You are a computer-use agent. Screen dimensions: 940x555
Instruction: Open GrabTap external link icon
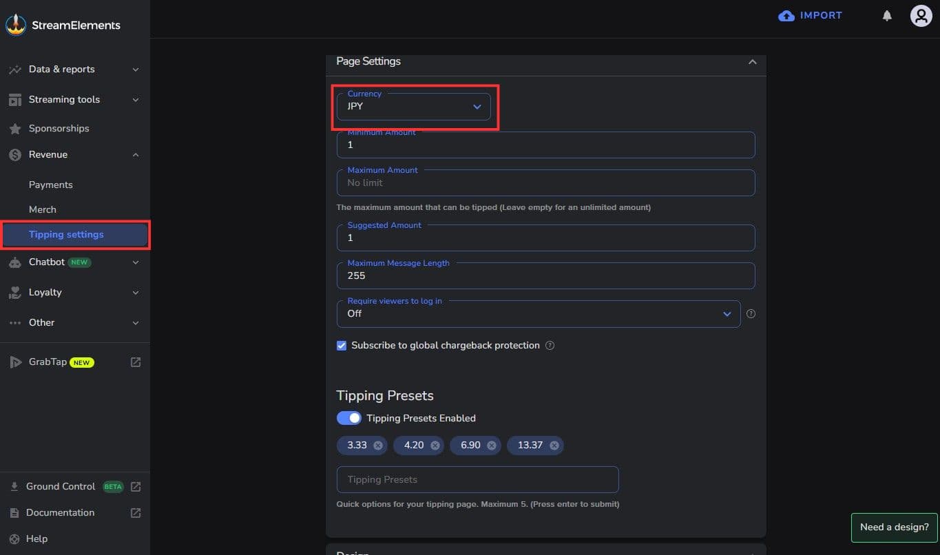[x=136, y=362]
